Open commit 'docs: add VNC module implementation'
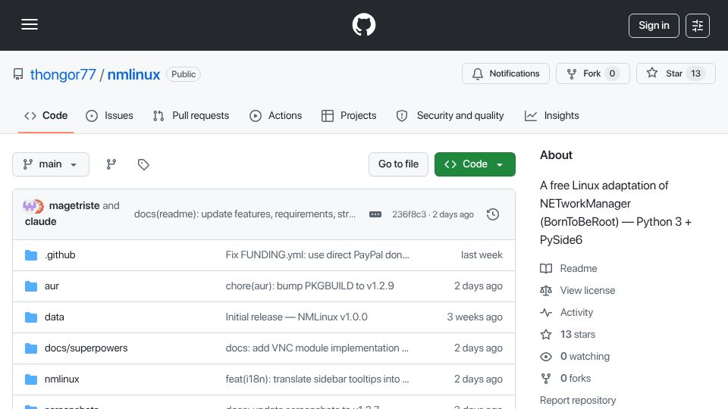Image resolution: width=728 pixels, height=409 pixels. (317, 348)
